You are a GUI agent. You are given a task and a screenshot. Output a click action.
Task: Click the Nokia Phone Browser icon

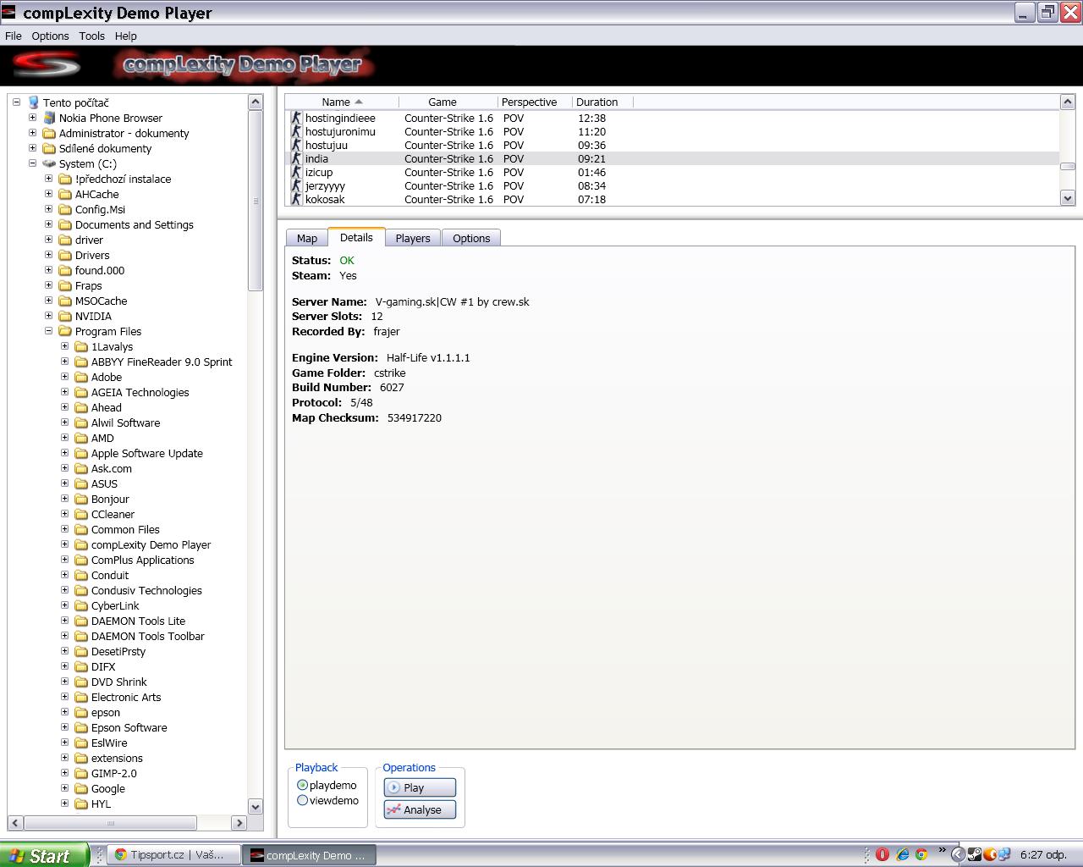pyautogui.click(x=49, y=118)
